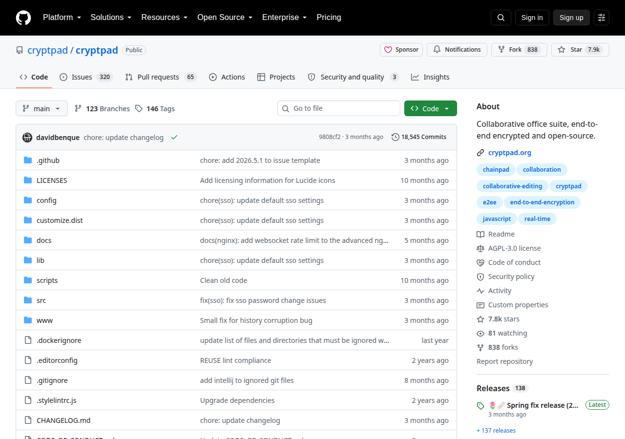
Task: Focus the Go to file search field
Action: coord(339,108)
